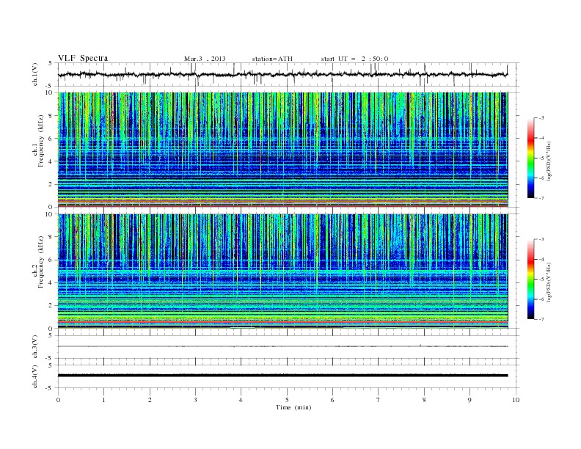Click the "ch.3(V)" axis label
This screenshot has height=449, width=581.
(35, 347)
